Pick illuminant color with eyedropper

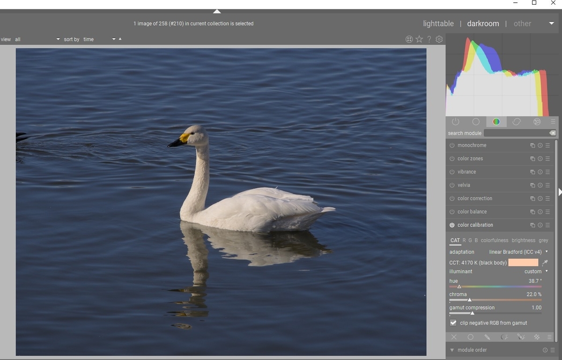pyautogui.click(x=545, y=263)
